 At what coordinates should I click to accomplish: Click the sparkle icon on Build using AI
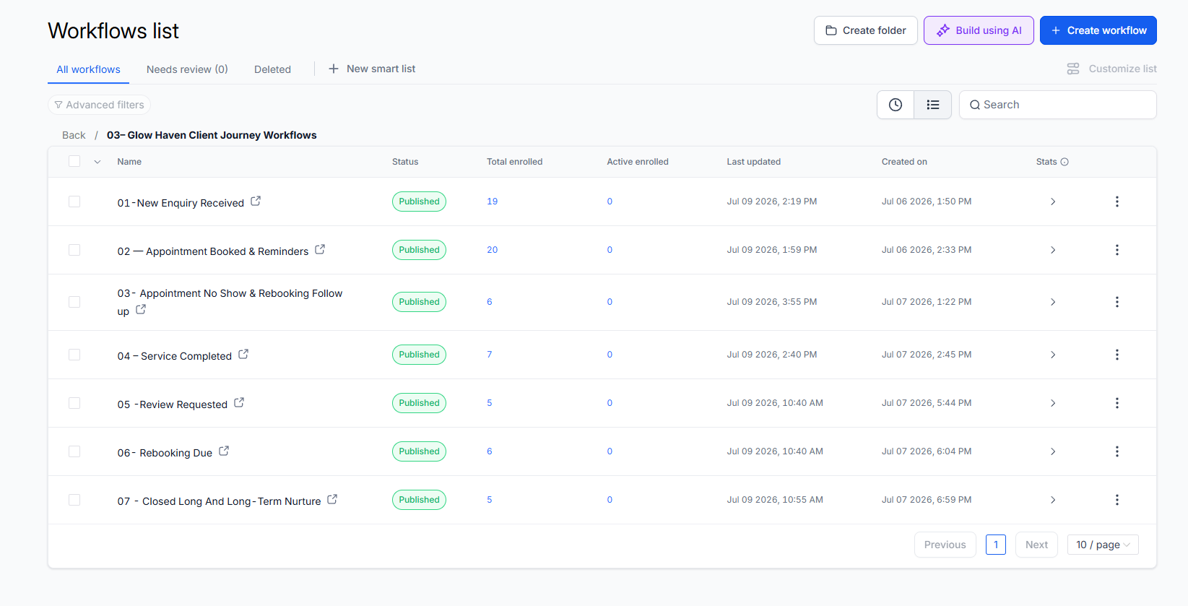tap(943, 30)
